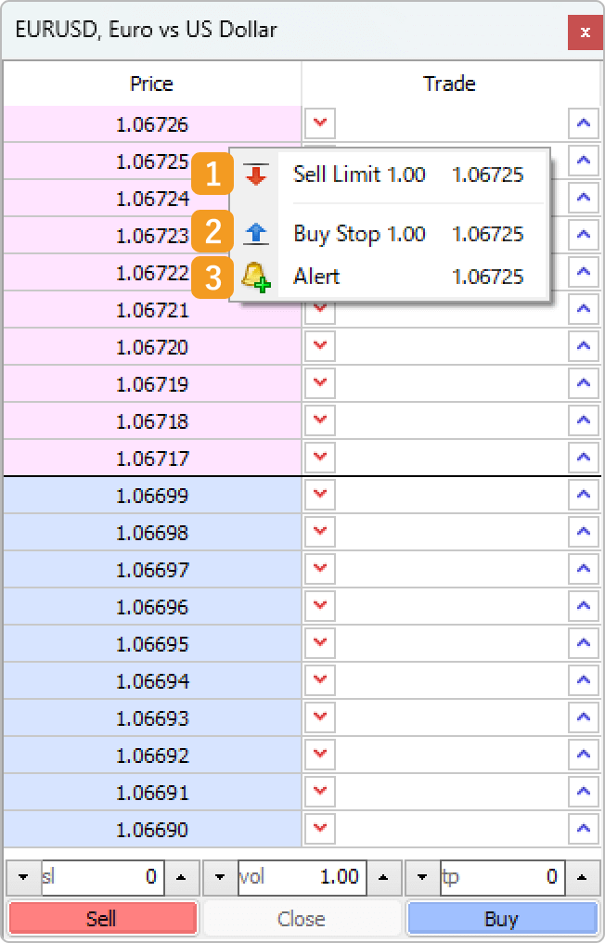Choose Sell Limit 1.00 at 1.06725
Viewport: 605px width, 943px height.
[390, 175]
